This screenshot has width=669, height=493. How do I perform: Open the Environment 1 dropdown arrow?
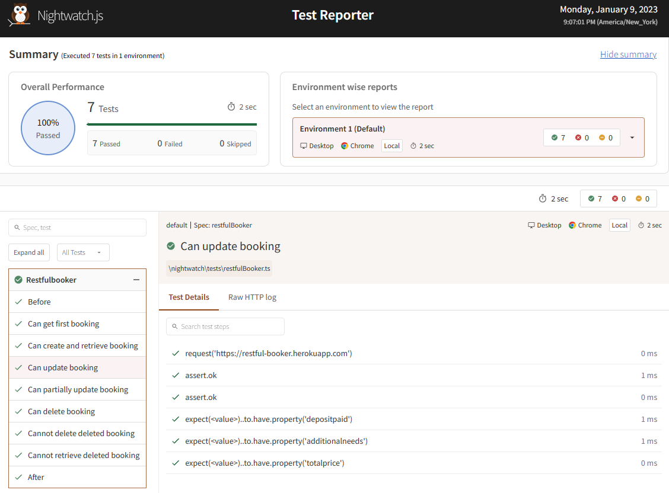(x=631, y=137)
